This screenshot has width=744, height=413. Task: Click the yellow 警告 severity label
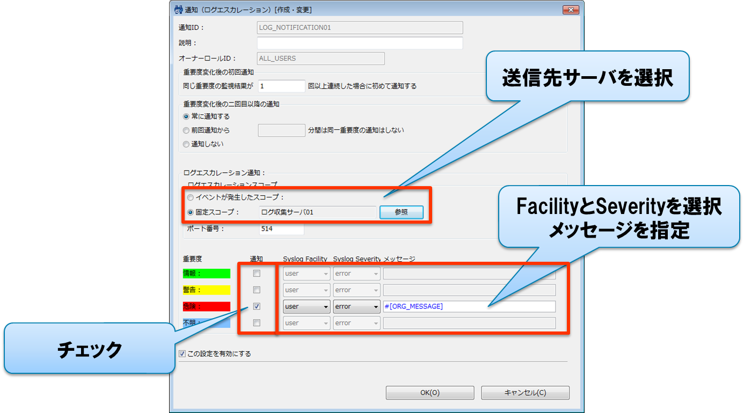pyautogui.click(x=207, y=290)
